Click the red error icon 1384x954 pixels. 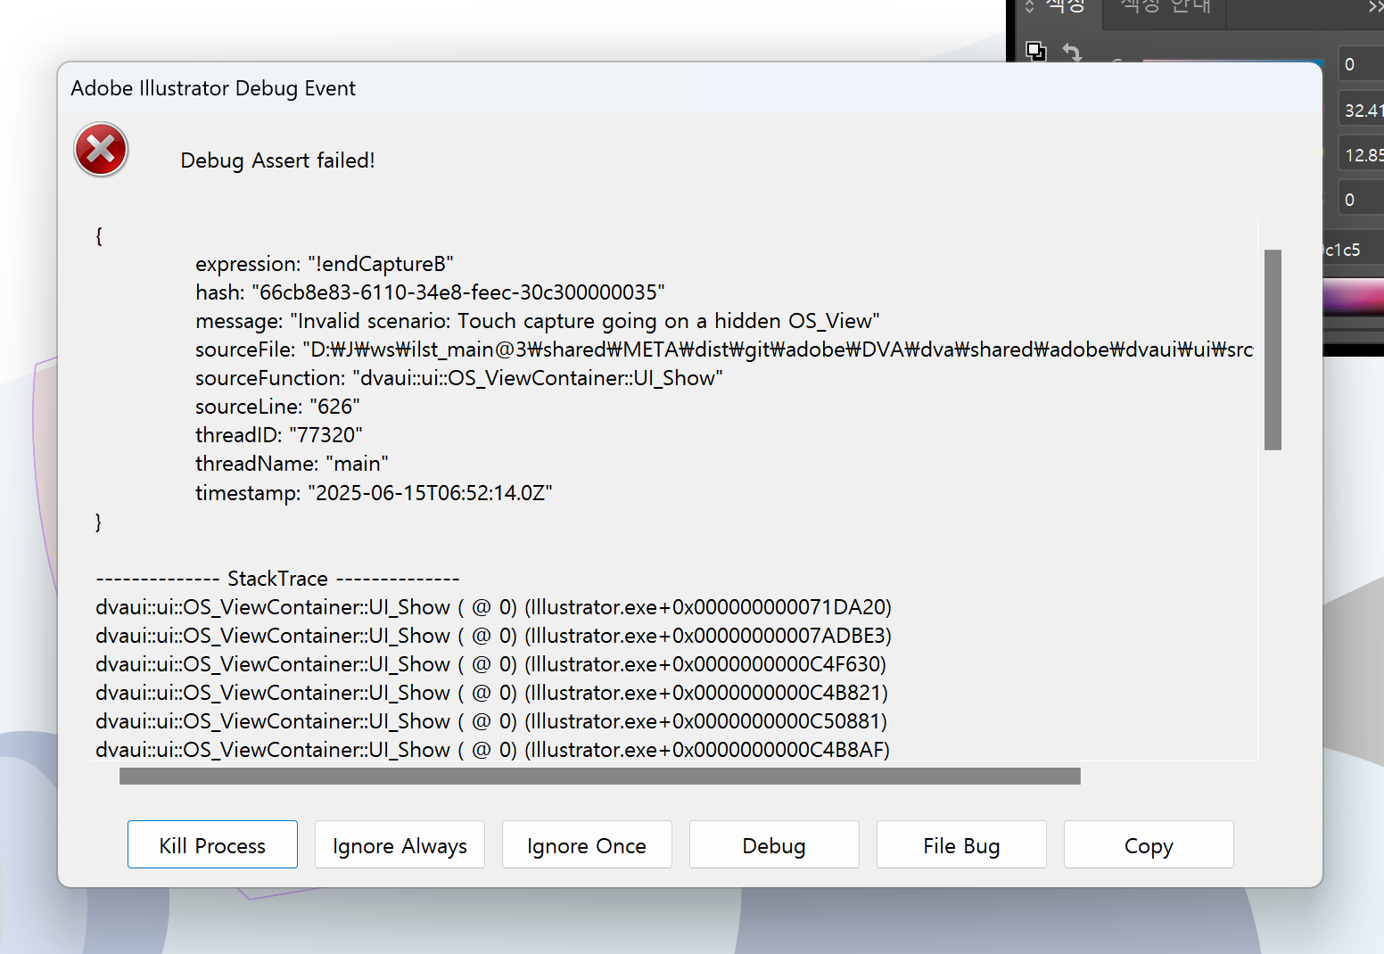click(101, 150)
